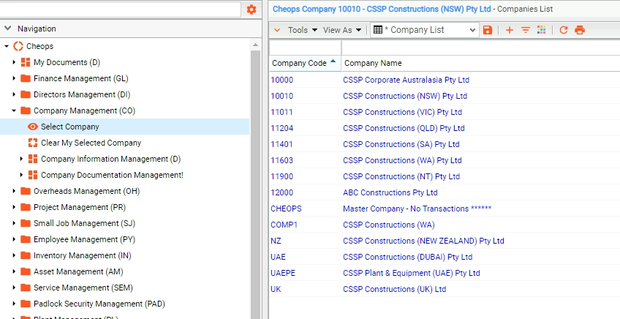This screenshot has width=620, height=319.
Task: Click the Company Code filter box
Action: tap(306, 48)
